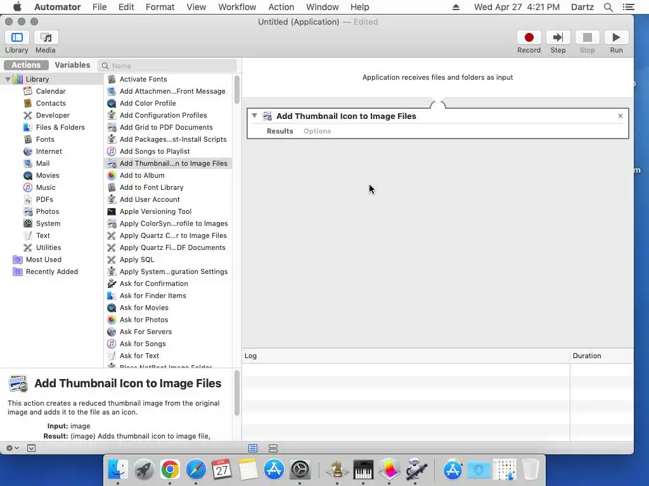Open the gear action menu at bottom left
The height and width of the screenshot is (486, 649).
coord(13,448)
